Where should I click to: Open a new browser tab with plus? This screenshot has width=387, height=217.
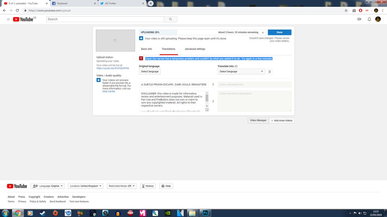pos(151,3)
